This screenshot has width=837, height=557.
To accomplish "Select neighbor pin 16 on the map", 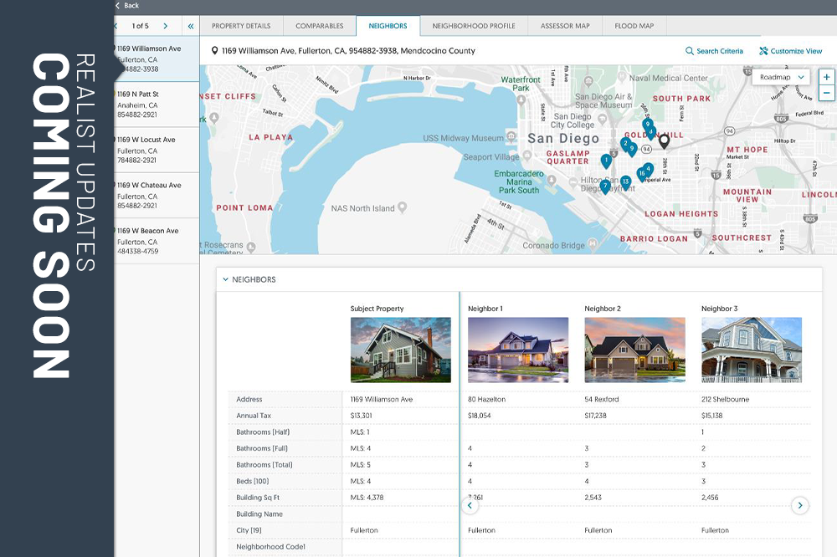I will click(642, 175).
